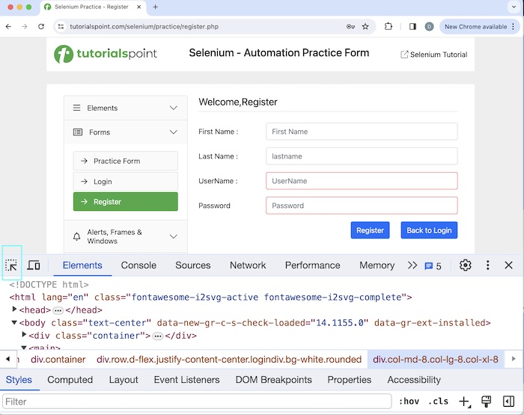Reload the page
Image resolution: width=524 pixels, height=415 pixels.
point(41,26)
